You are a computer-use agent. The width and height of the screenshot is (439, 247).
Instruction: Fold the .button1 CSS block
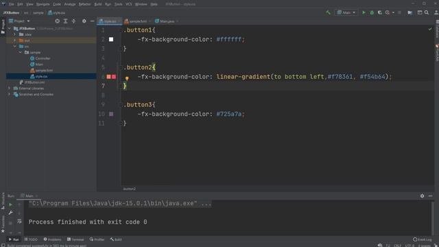pos(121,30)
